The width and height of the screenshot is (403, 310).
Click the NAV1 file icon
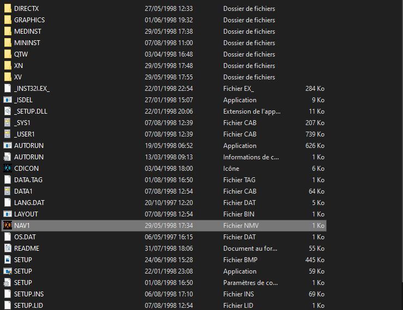pyautogui.click(x=8, y=226)
